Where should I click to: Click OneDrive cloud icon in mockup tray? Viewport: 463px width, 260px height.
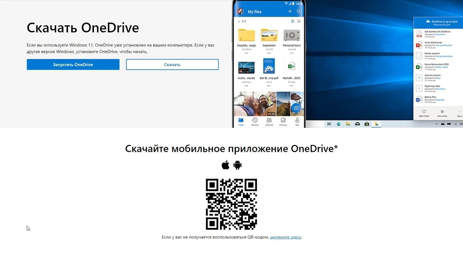(x=443, y=124)
